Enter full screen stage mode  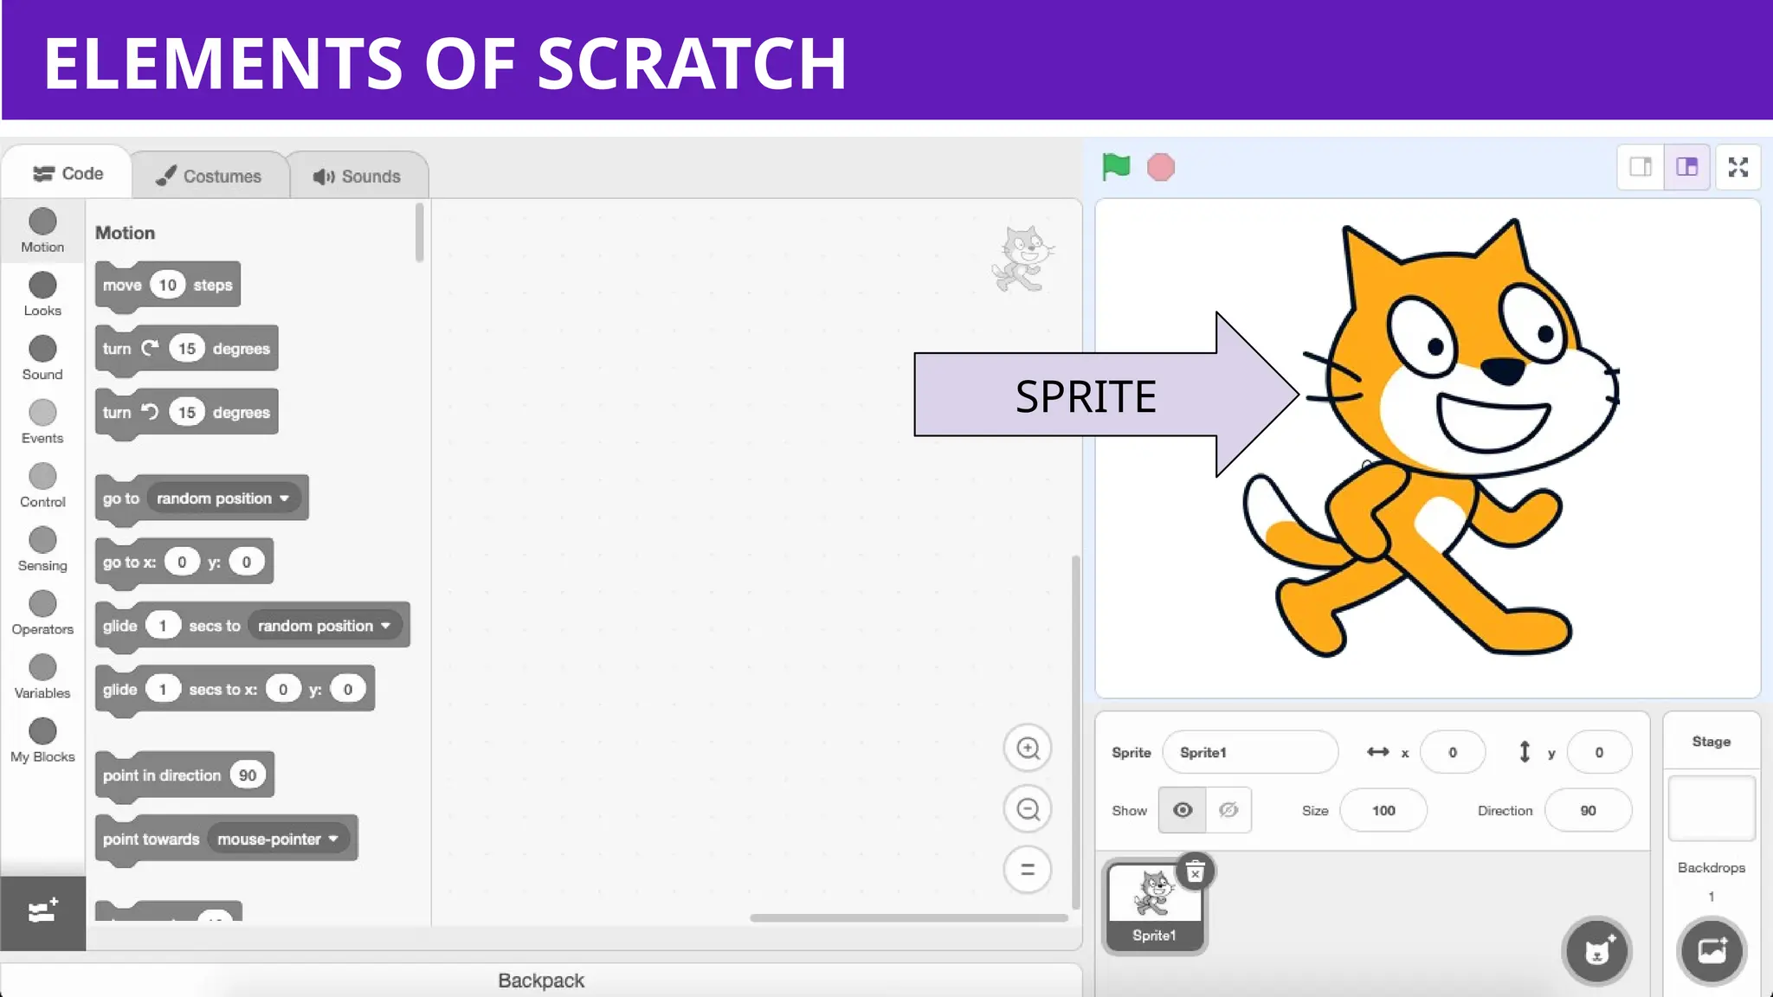[x=1738, y=167]
